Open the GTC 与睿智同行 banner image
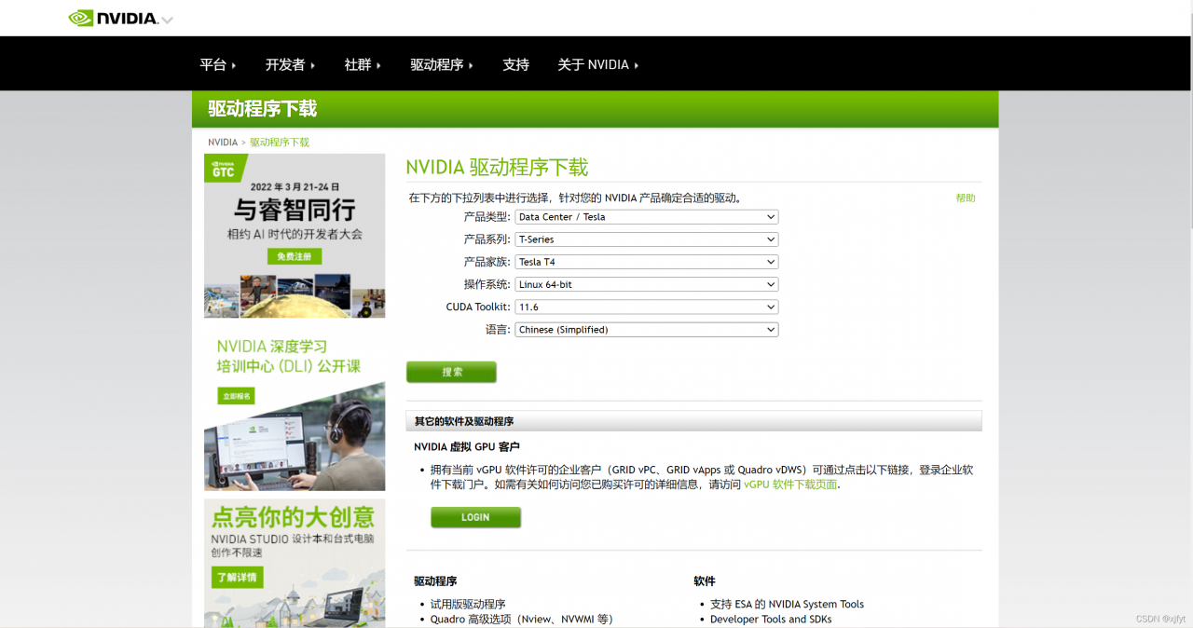The height and width of the screenshot is (628, 1193). (x=295, y=236)
